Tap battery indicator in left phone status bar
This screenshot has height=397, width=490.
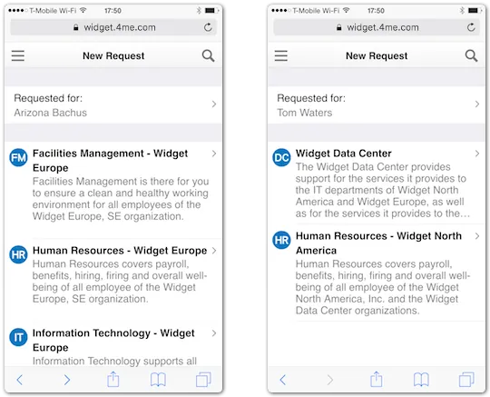click(x=211, y=11)
